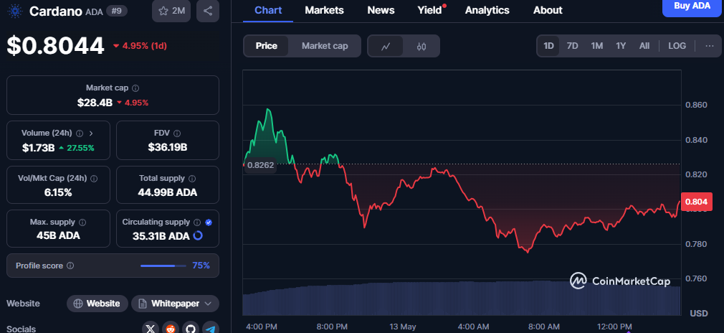Click the 0.804 current price label

point(696,202)
